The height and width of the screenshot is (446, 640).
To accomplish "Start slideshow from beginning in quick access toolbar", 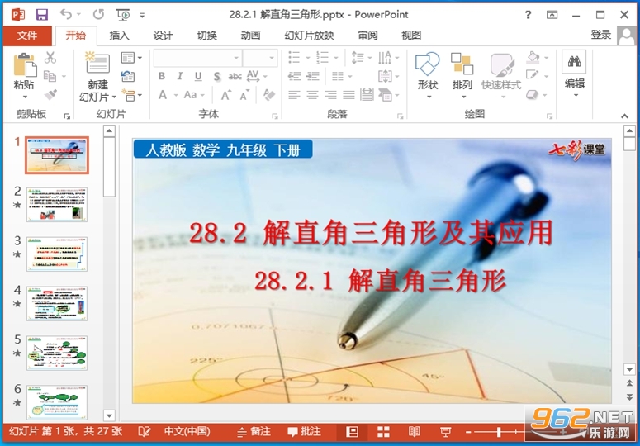I will point(123,15).
